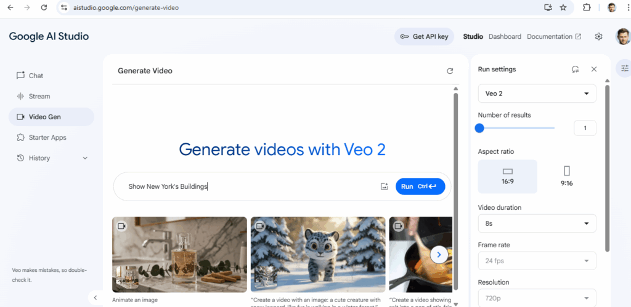Select frying pan sample video thumbnail
This screenshot has height=307, width=631.
(x=421, y=254)
